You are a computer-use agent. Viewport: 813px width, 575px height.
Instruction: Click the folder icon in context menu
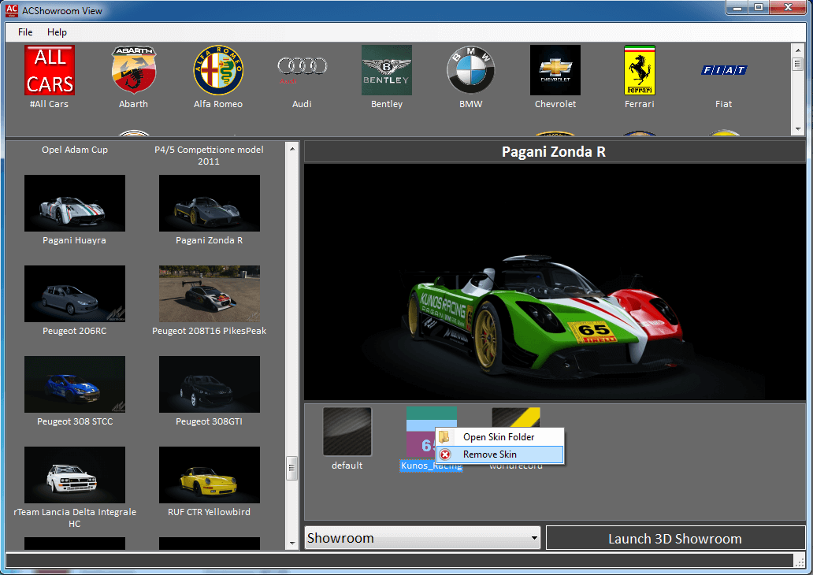[444, 437]
